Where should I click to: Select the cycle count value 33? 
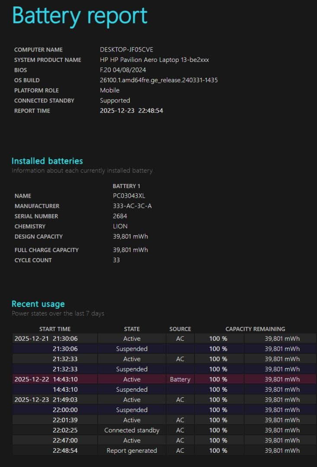116,260
